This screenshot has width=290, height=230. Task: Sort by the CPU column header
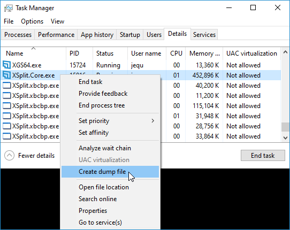[x=175, y=53]
